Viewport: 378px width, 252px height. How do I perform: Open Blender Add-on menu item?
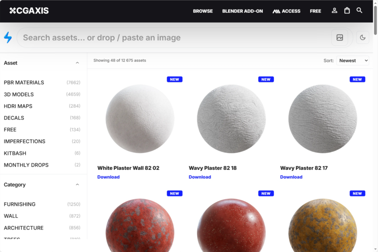click(243, 11)
